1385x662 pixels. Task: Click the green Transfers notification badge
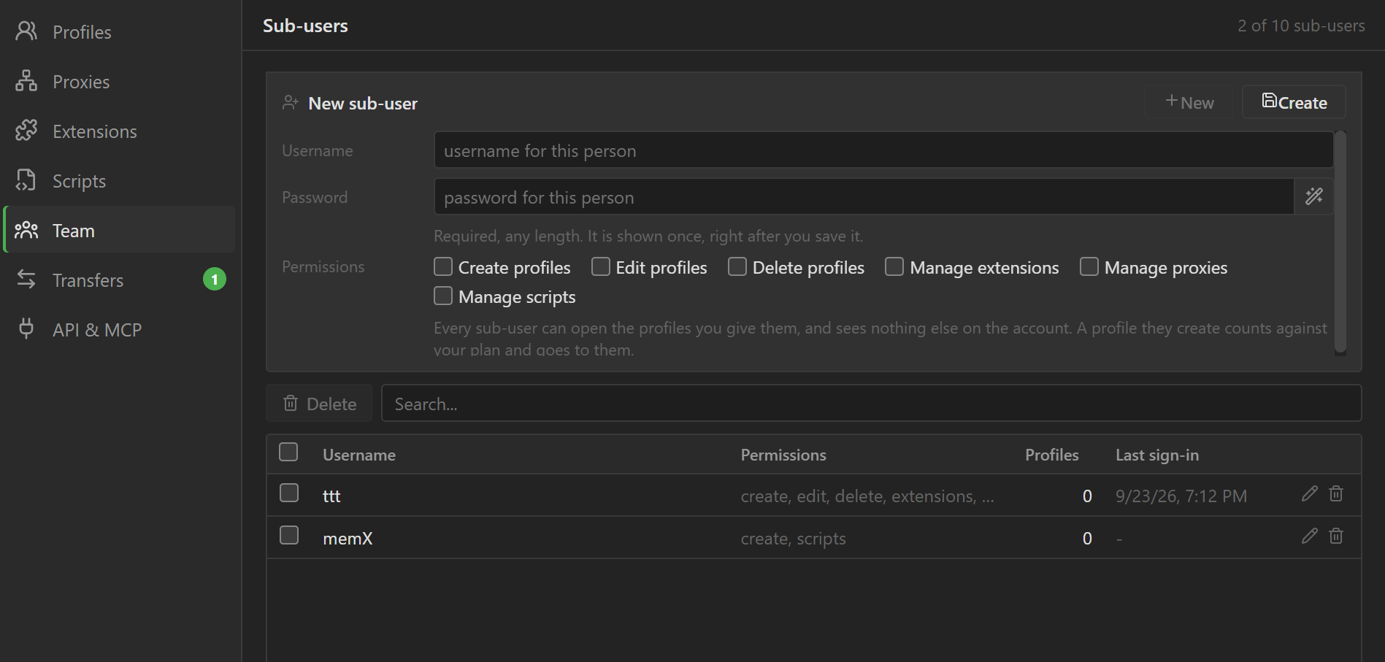coord(215,280)
